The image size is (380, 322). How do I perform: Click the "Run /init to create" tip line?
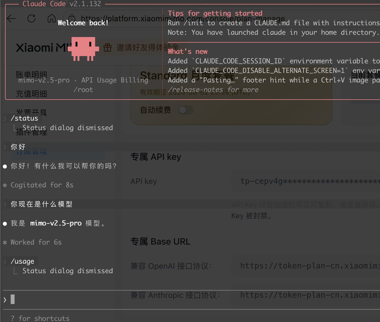tap(274, 23)
